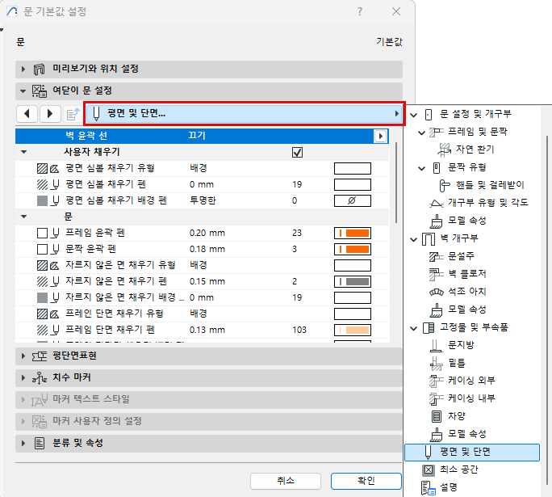The width and height of the screenshot is (552, 497).
Task: Click the 문 설정 및 개구부 door icon
Action: [x=429, y=115]
